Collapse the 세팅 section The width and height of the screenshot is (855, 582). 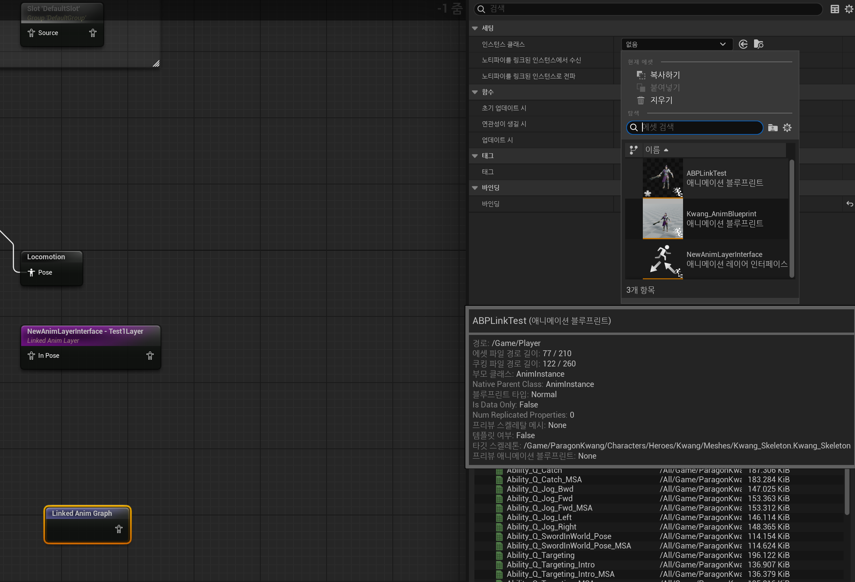click(x=475, y=28)
